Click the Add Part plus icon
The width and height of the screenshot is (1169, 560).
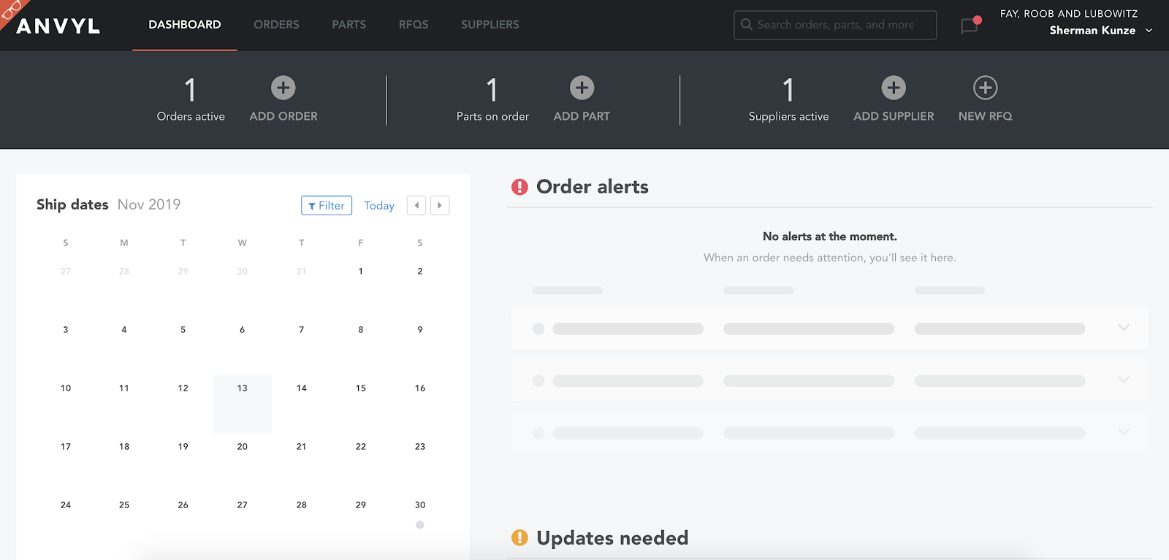click(x=582, y=88)
